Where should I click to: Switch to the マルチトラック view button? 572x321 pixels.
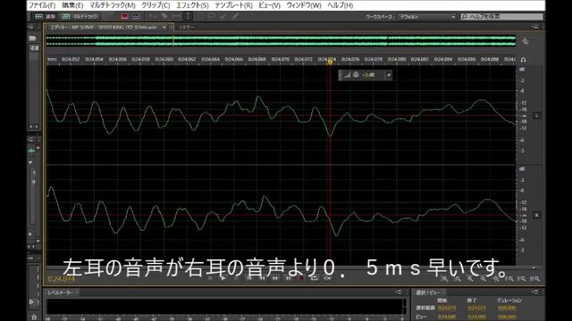click(x=80, y=16)
